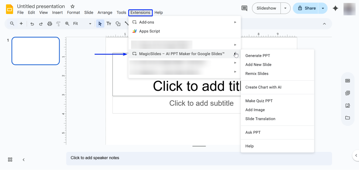Select the slide 1 thumbnail
Image resolution: width=359 pixels, height=170 pixels.
coord(36,51)
